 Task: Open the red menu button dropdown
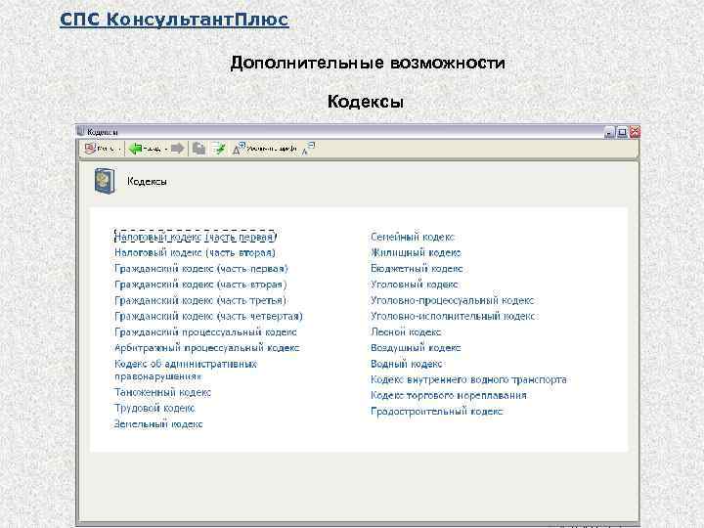[x=103, y=149]
